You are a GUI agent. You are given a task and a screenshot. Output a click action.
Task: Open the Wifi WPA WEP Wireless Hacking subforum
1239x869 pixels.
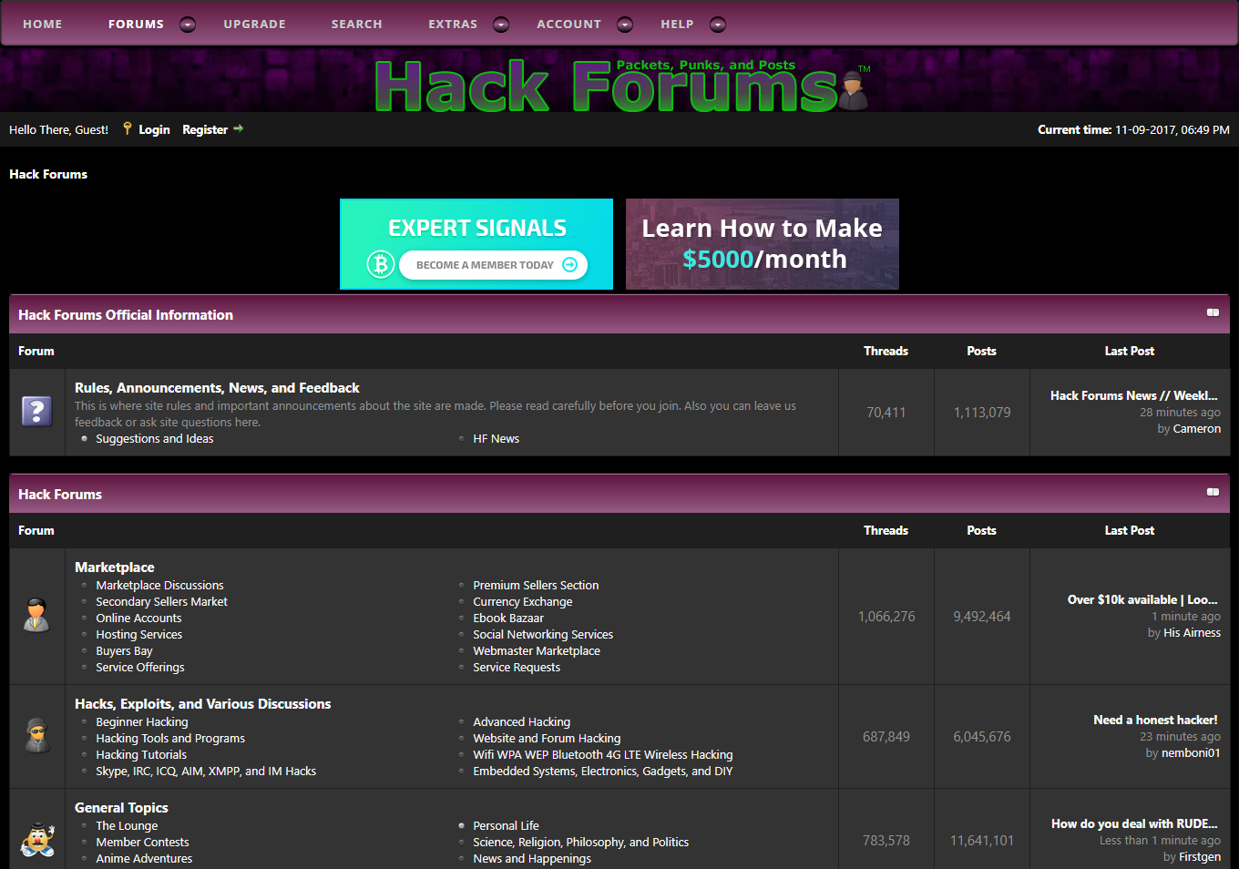coord(603,755)
